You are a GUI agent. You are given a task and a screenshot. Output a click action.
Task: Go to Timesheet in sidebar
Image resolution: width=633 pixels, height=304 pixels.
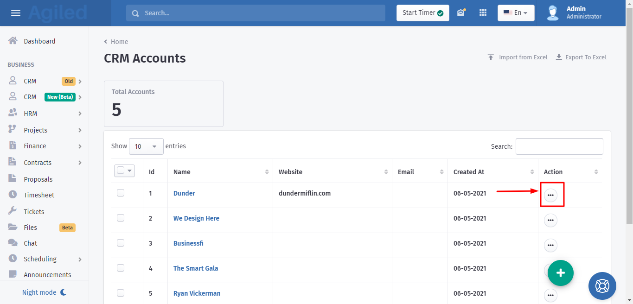coord(39,195)
